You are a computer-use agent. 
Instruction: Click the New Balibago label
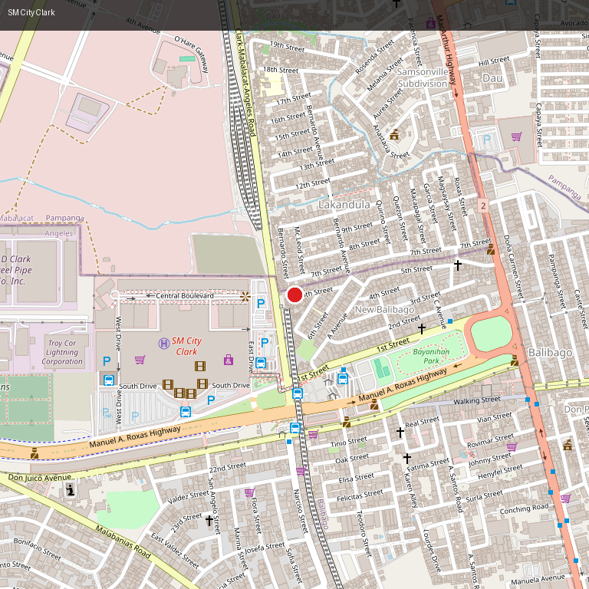[385, 310]
